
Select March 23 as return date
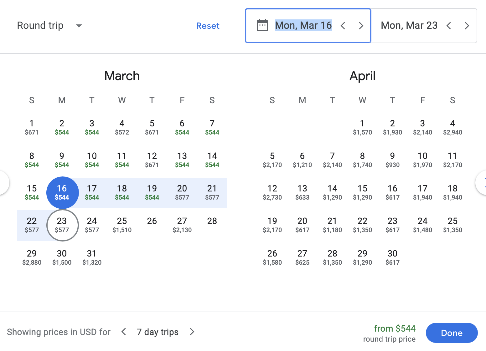[x=62, y=225]
